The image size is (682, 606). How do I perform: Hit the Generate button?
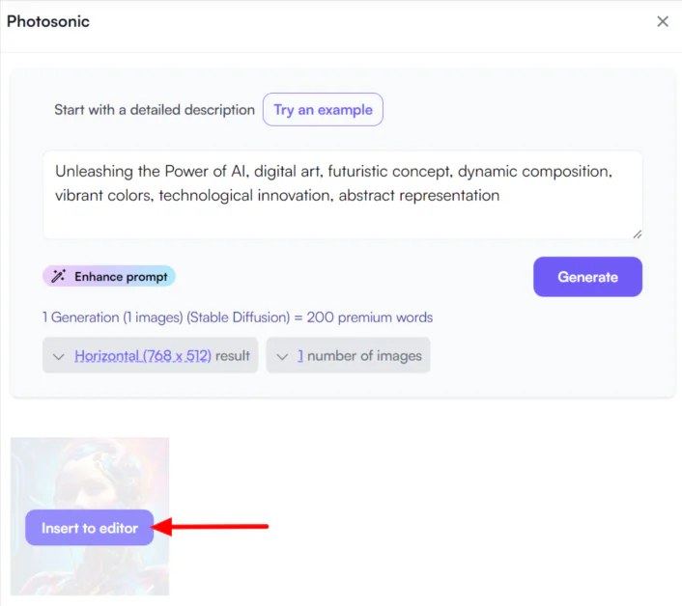click(587, 277)
